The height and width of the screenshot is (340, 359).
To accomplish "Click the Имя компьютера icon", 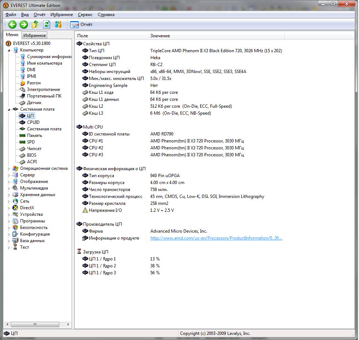I will pos(22,63).
